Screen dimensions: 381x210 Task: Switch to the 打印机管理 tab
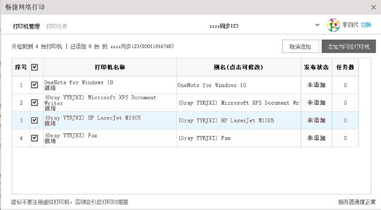click(x=26, y=26)
